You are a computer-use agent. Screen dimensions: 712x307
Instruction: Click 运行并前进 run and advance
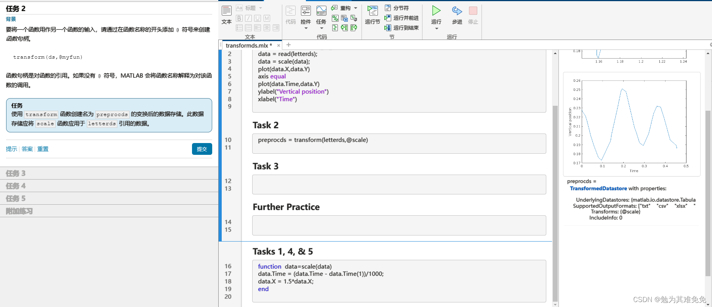402,18
